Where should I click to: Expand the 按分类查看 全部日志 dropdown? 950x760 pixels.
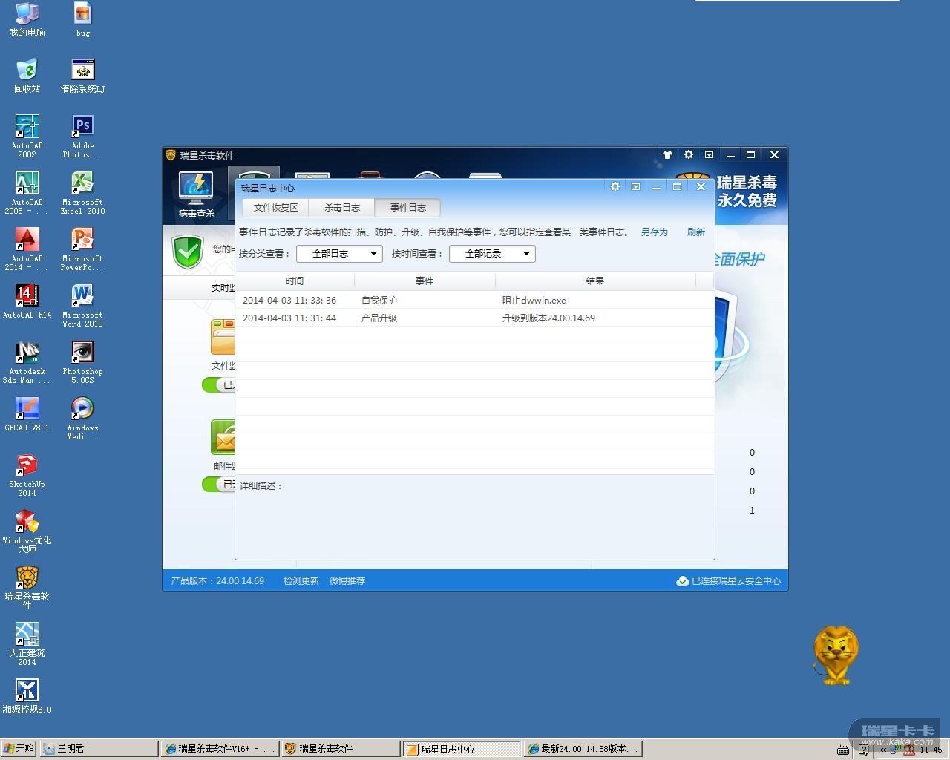point(339,254)
